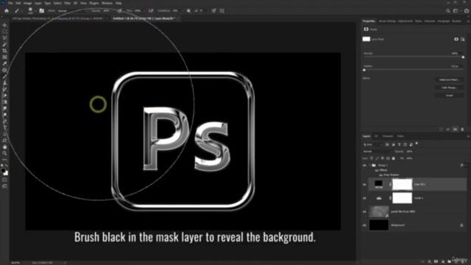Open the Window menu
The width and height of the screenshot is (471, 265).
pos(107,3)
